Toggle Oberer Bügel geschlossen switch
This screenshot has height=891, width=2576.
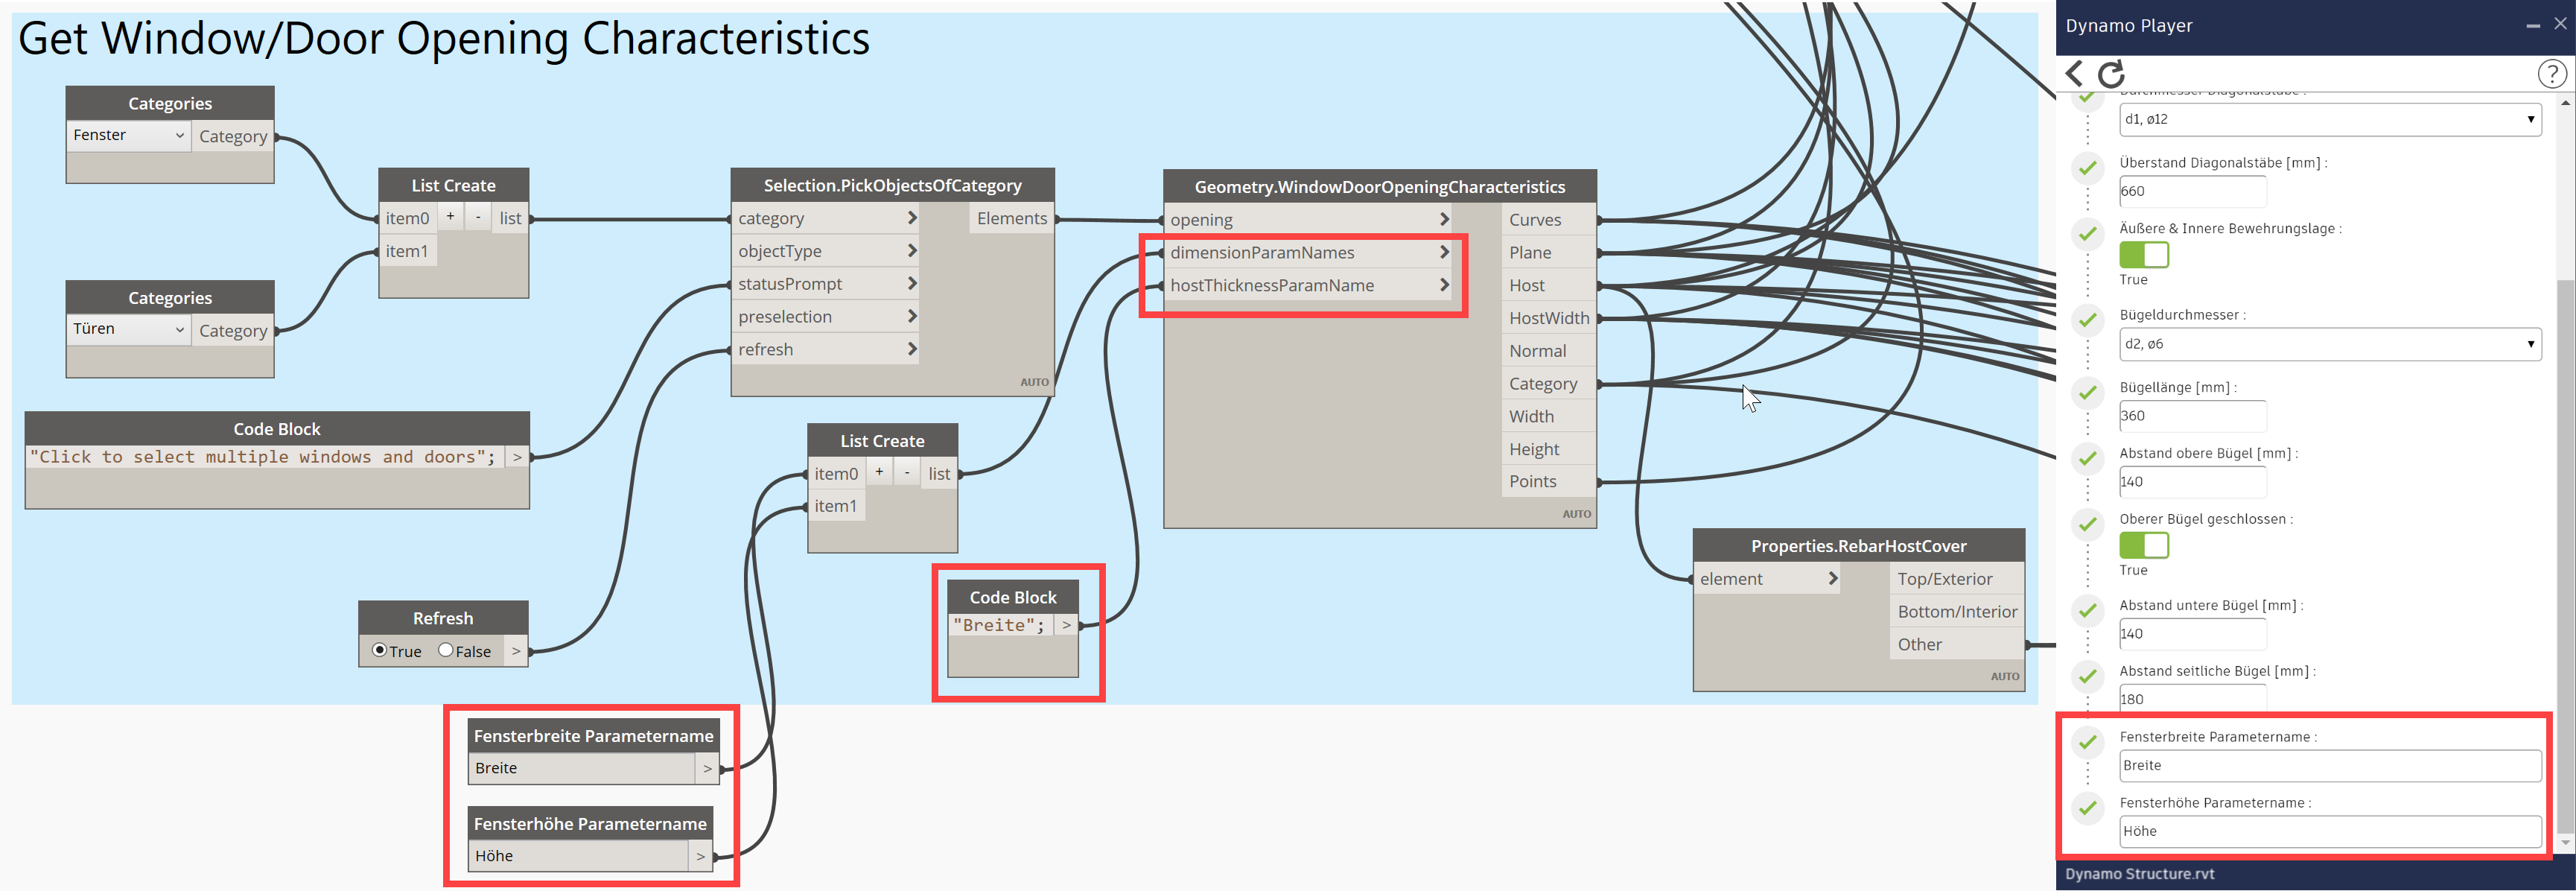(x=2143, y=545)
